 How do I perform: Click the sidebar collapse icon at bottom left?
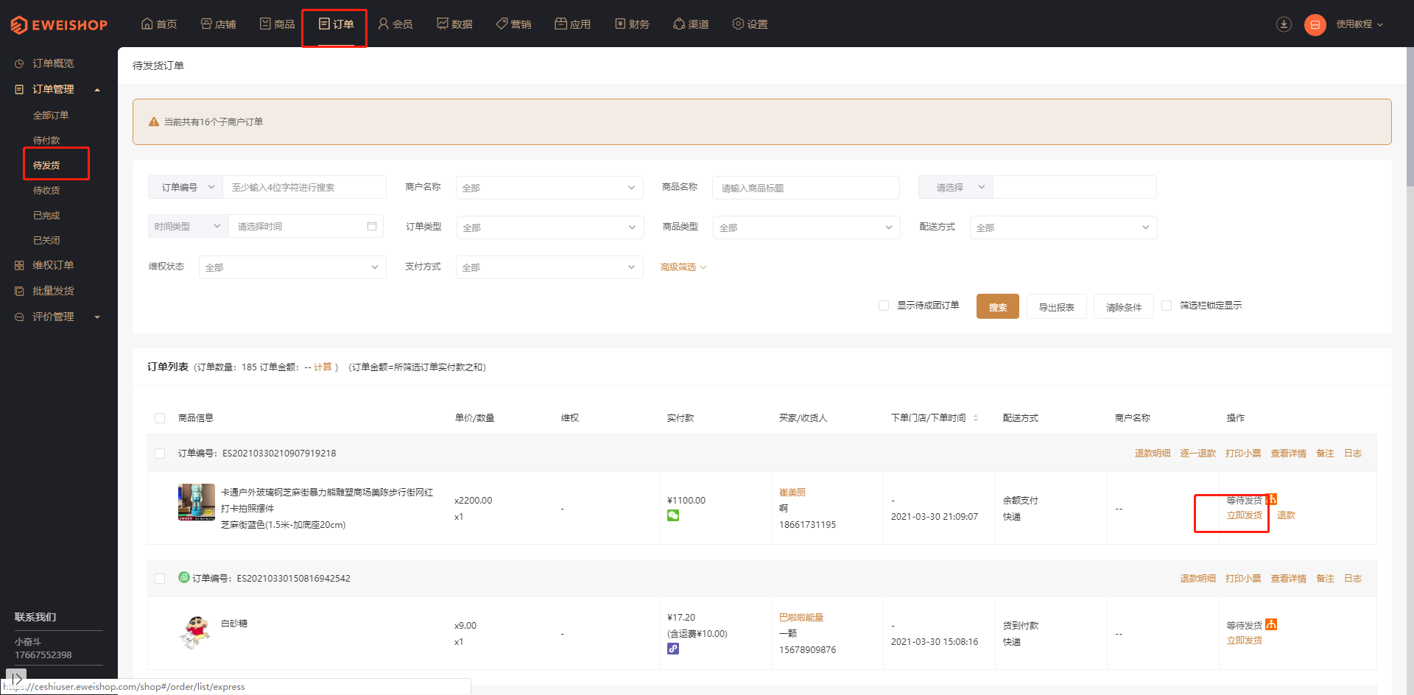(x=16, y=678)
